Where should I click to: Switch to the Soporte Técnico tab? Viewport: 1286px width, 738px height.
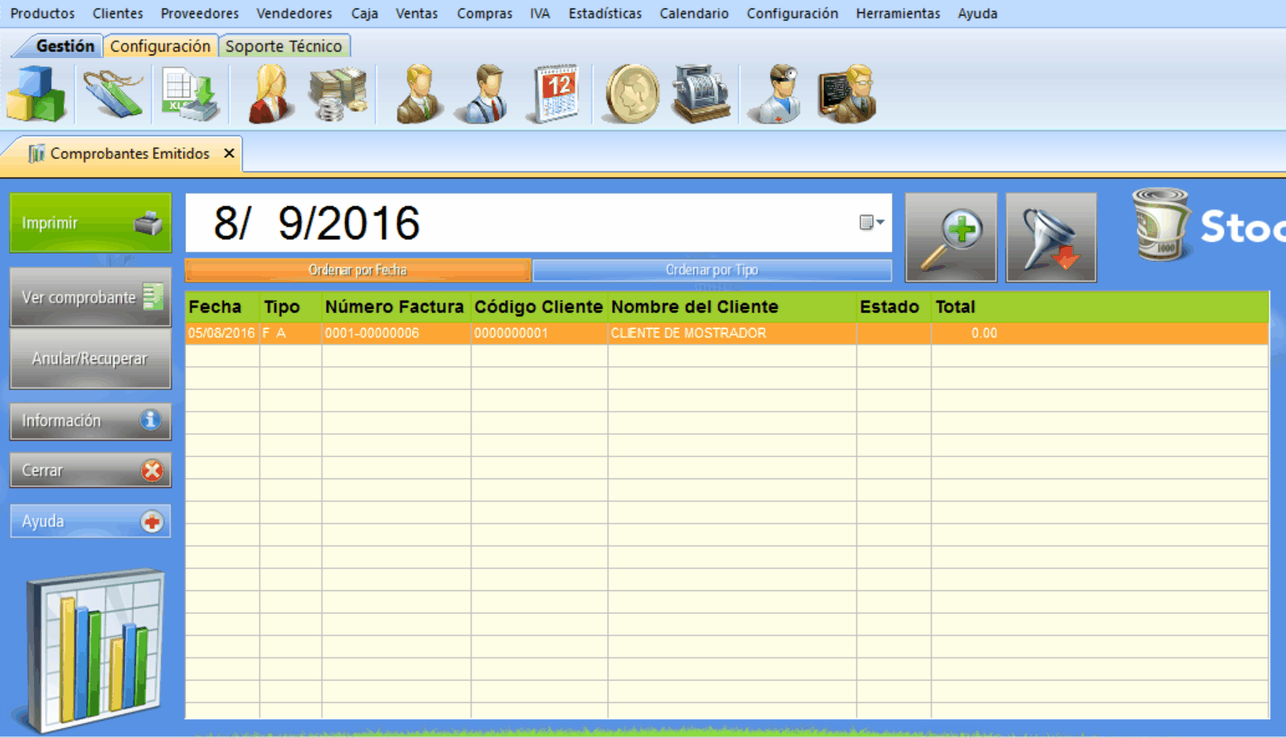[284, 46]
